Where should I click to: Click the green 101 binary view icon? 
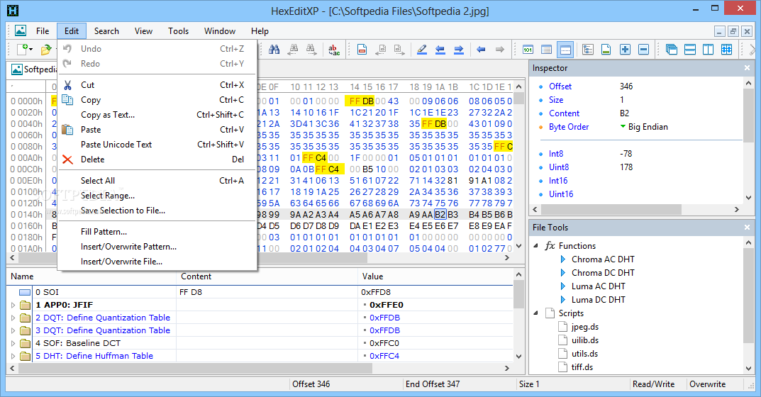(x=528, y=50)
